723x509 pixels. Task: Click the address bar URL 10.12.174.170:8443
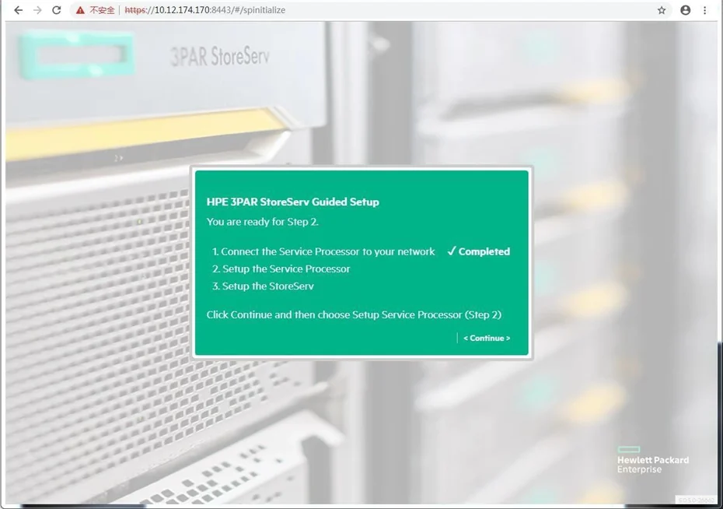tap(205, 9)
